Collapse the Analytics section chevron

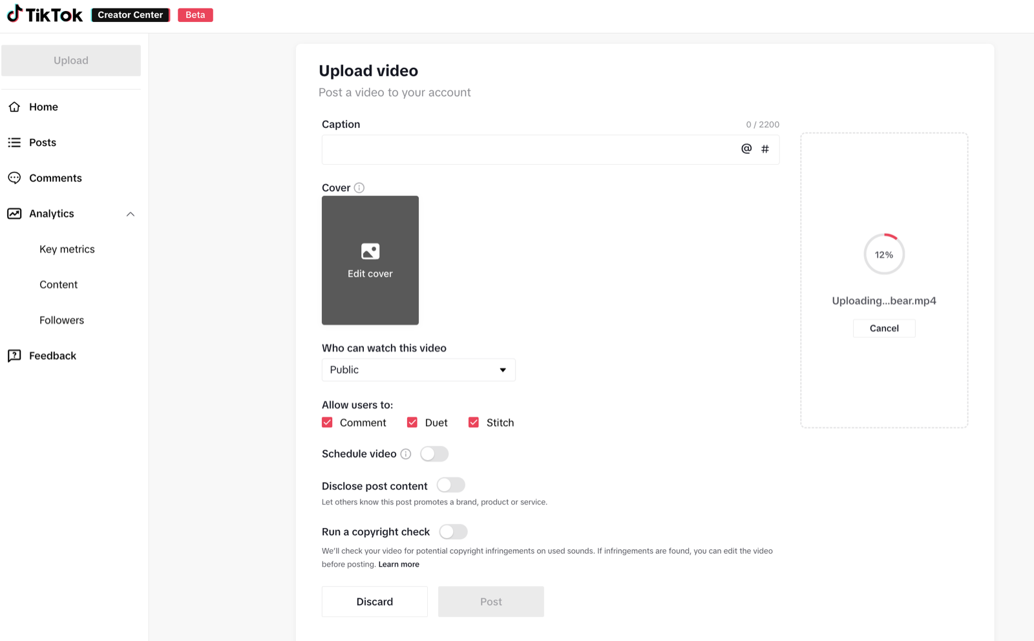coord(131,214)
